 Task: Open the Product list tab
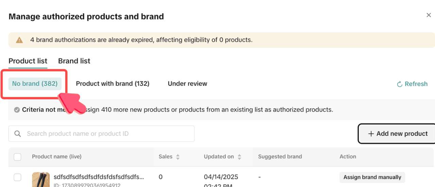[28, 61]
